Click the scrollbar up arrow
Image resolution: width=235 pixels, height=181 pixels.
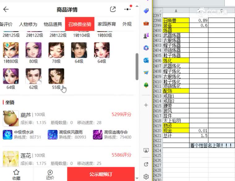pyautogui.click(x=137, y=6)
